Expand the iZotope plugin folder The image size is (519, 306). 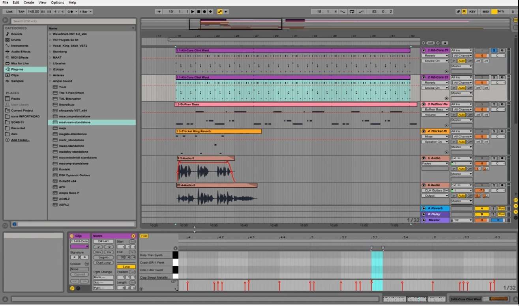point(50,69)
